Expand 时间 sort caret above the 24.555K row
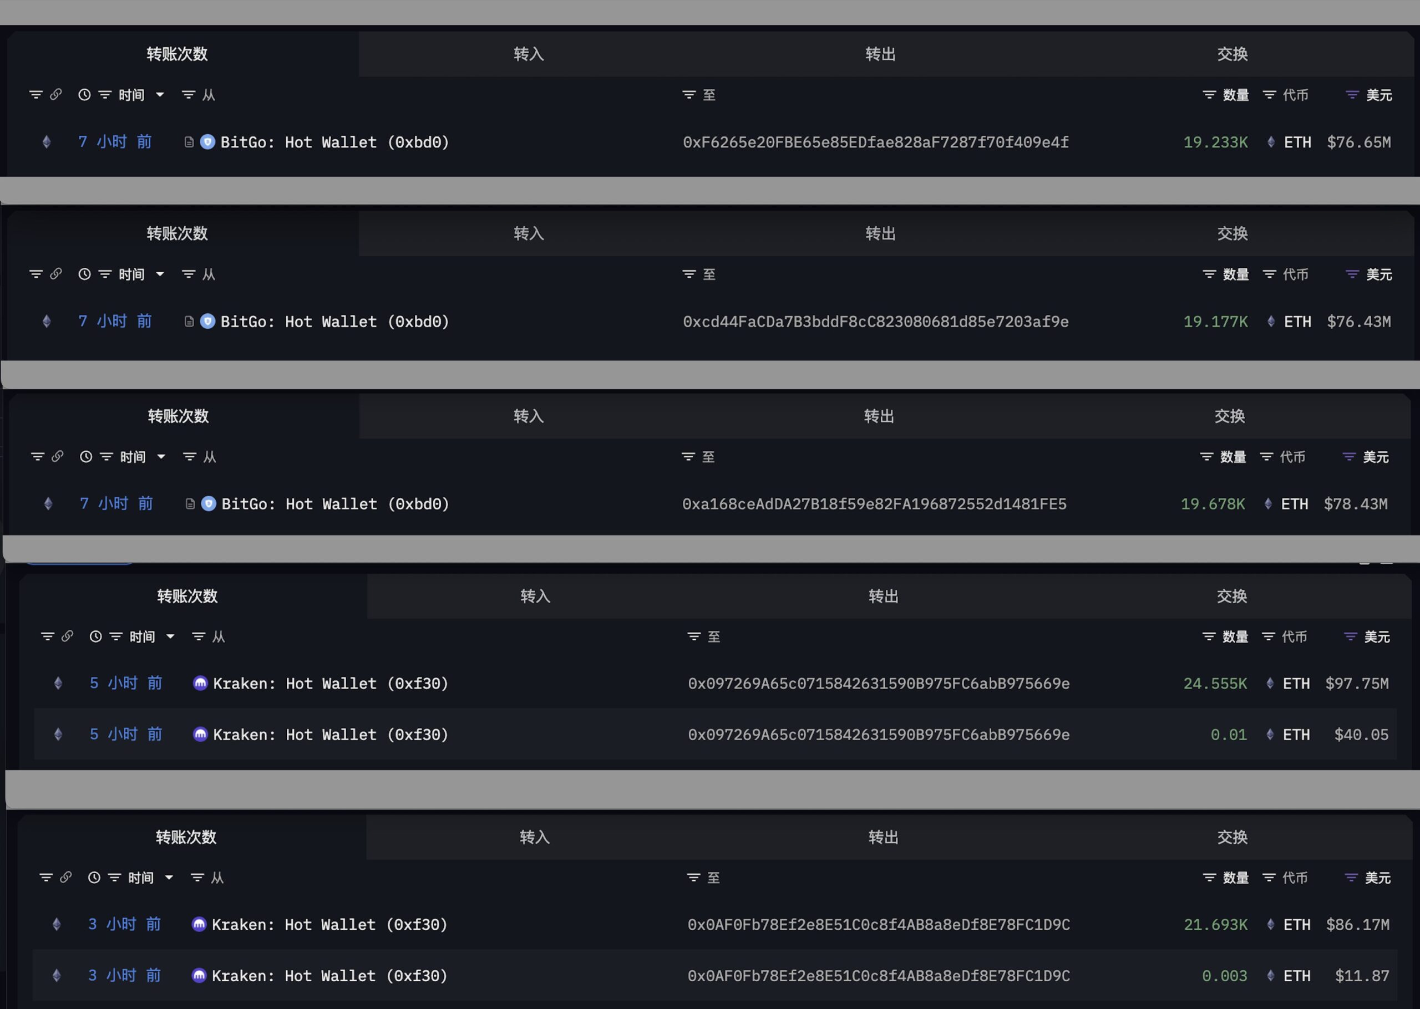 point(170,637)
